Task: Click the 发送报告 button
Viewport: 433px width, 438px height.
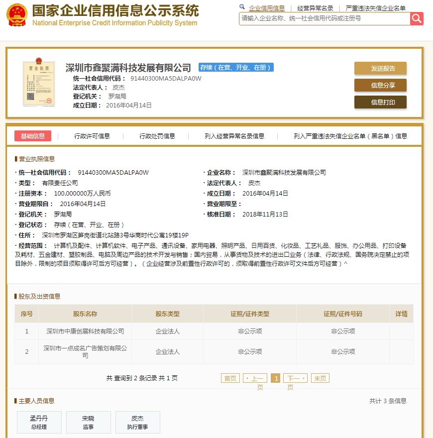Action: click(380, 69)
